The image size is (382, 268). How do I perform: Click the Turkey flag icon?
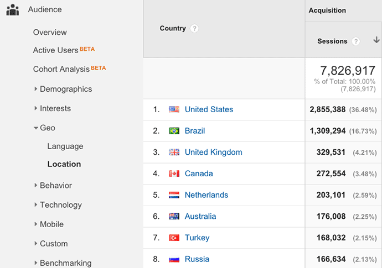[174, 238]
